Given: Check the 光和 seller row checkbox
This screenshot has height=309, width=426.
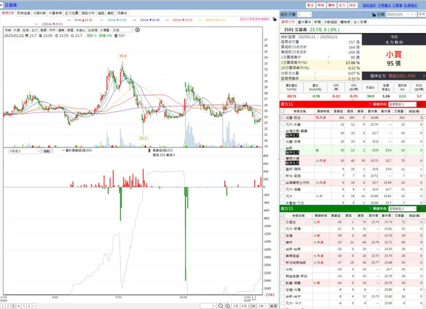Looking at the screenshot, I should (x=282, y=270).
